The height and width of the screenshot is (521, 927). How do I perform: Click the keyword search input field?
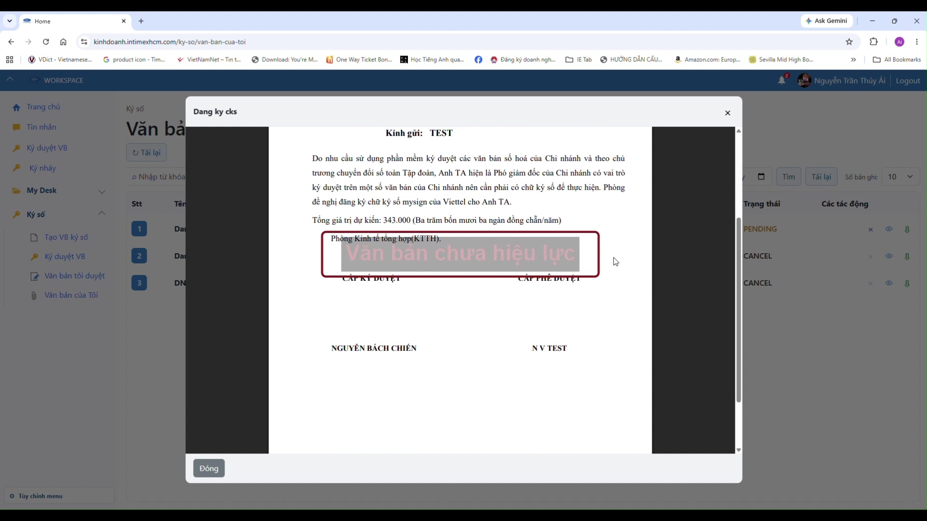(x=157, y=177)
